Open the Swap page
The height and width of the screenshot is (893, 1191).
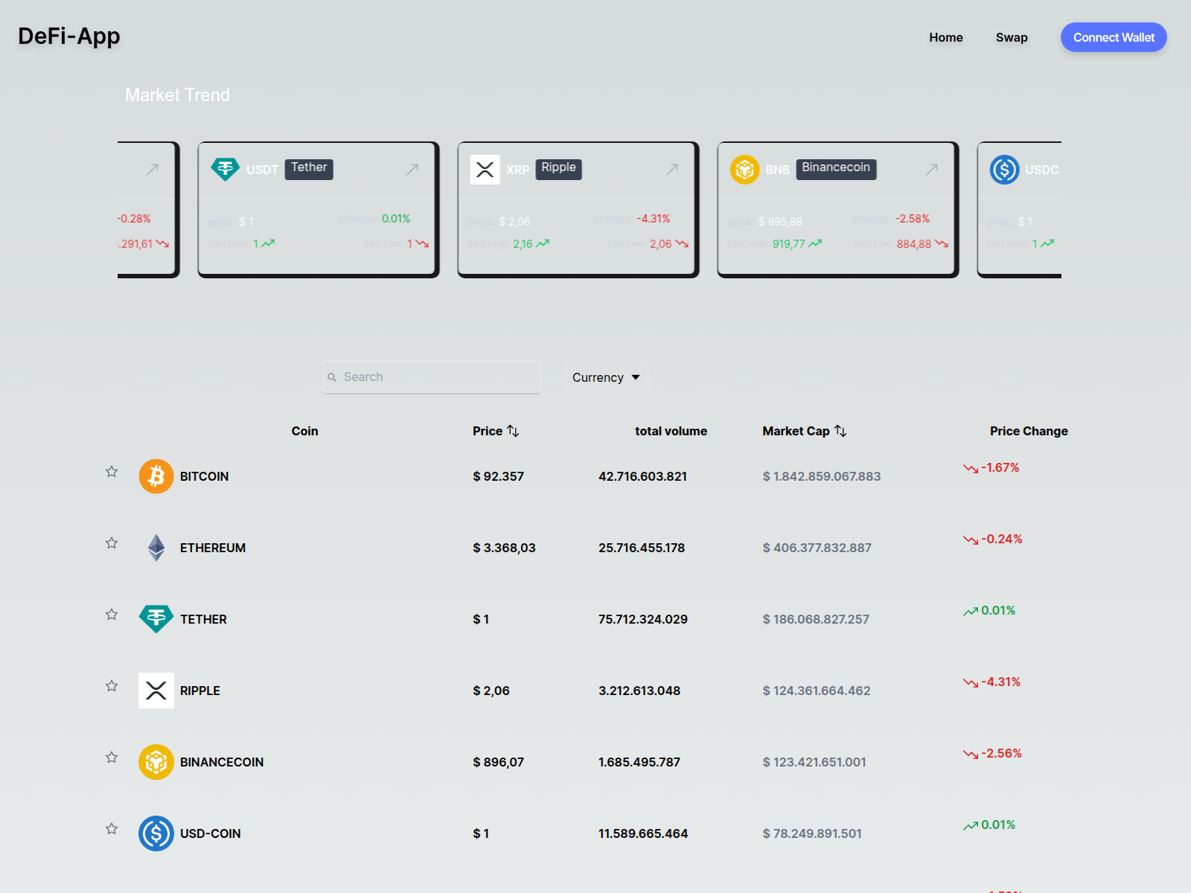pos(1012,37)
